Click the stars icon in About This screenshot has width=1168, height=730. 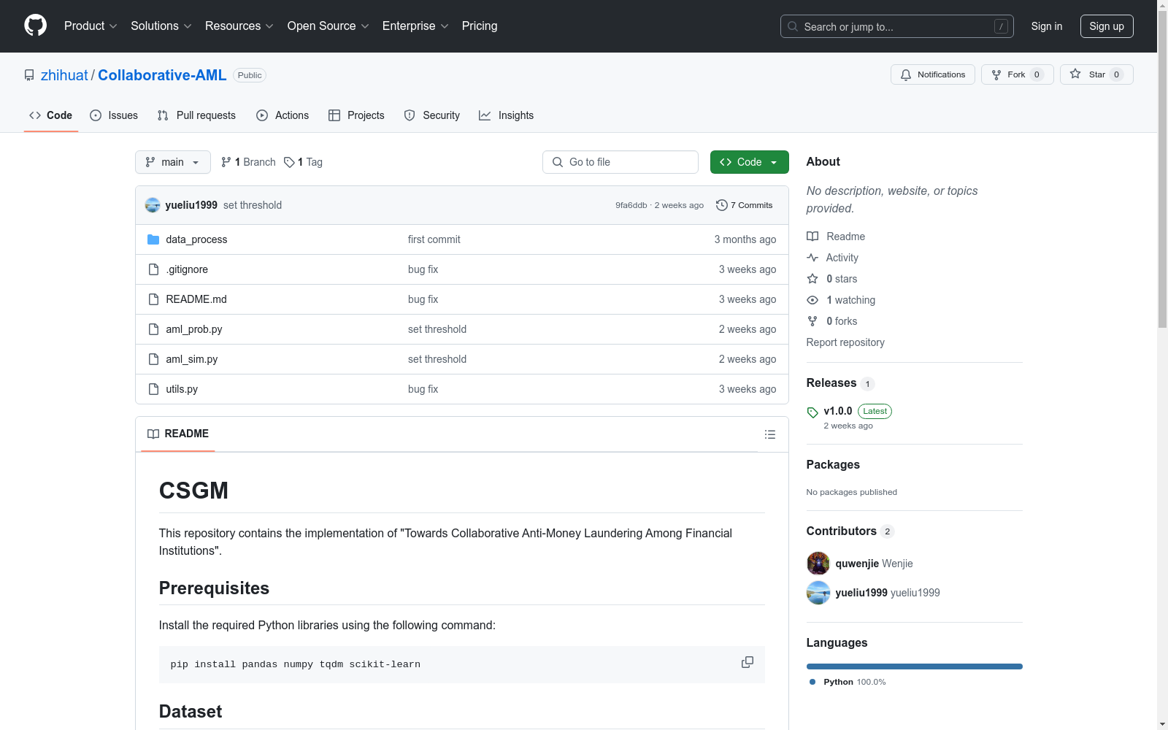(812, 279)
